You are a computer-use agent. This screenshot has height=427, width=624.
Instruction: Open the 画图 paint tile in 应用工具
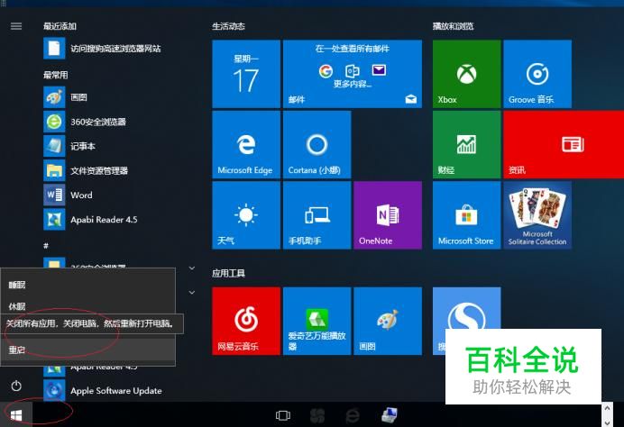click(x=388, y=321)
